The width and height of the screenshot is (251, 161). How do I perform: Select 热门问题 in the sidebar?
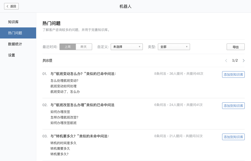tap(18, 33)
